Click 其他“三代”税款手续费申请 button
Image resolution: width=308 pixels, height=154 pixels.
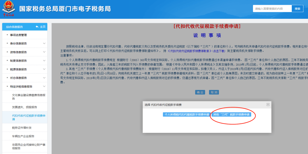click(231, 114)
